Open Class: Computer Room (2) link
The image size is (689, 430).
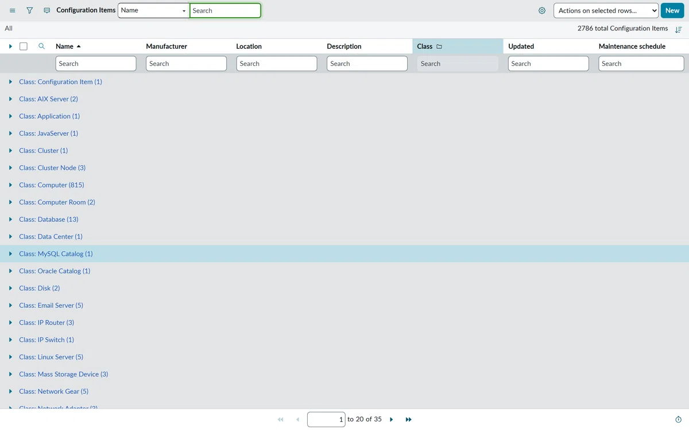tap(57, 202)
